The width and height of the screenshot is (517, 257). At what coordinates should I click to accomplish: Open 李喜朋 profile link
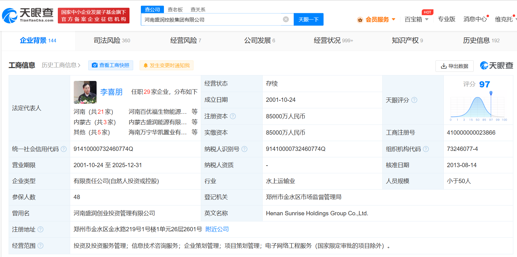(x=111, y=92)
